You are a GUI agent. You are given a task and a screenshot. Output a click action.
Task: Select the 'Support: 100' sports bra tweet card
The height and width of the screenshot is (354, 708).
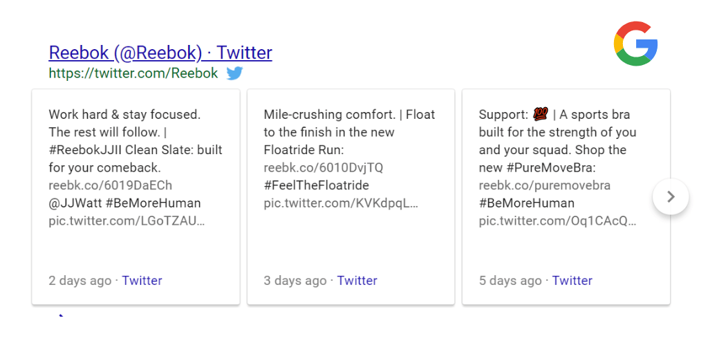(x=566, y=197)
